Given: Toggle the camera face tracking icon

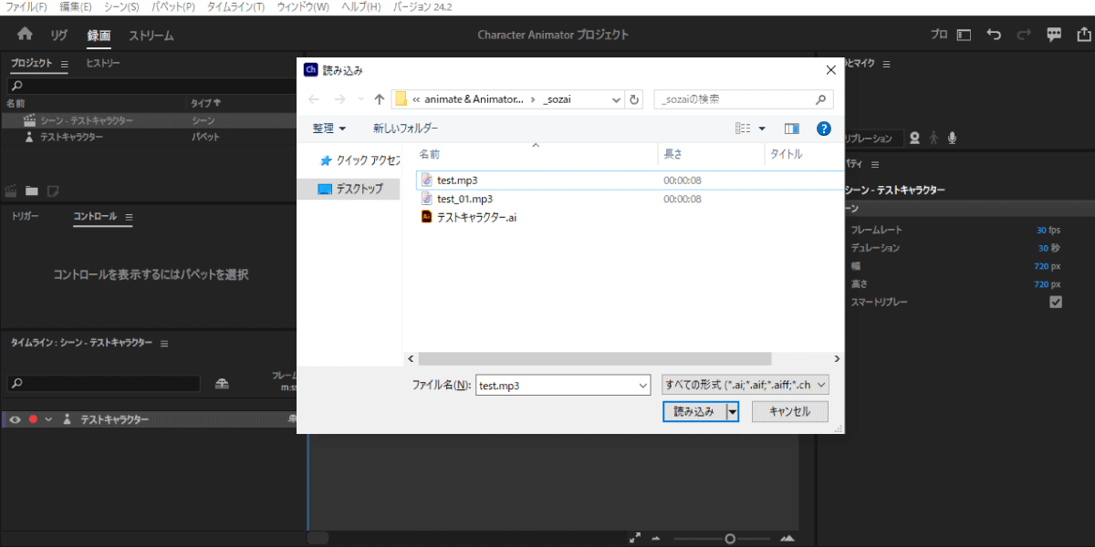Looking at the screenshot, I should coord(914,139).
